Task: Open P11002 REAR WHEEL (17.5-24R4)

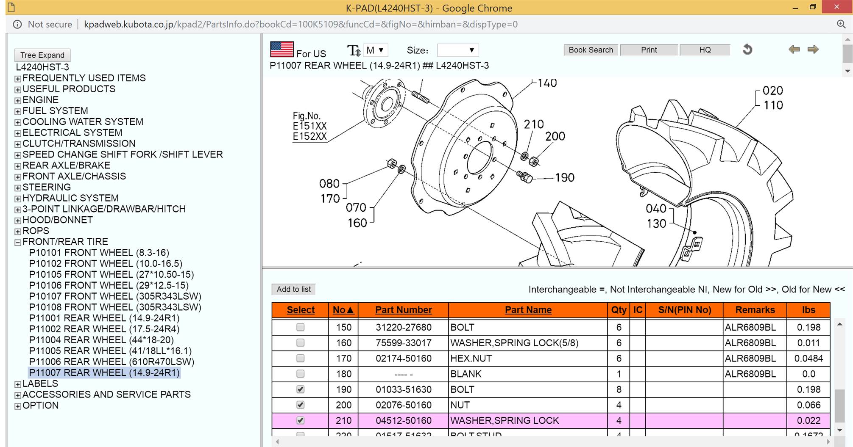Action: click(x=104, y=329)
